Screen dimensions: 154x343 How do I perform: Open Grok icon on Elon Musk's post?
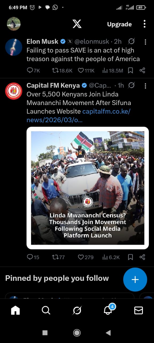[131, 41]
